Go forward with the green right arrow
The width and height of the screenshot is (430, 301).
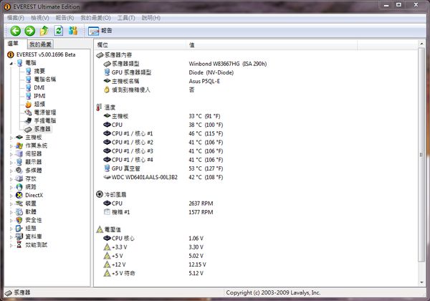click(30, 31)
